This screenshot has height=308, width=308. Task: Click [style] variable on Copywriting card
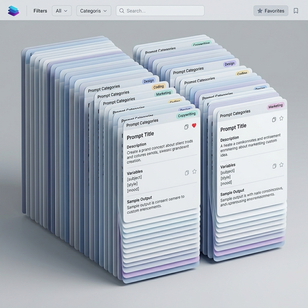(x=132, y=185)
